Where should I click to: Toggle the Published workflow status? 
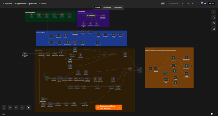tap(173, 3)
